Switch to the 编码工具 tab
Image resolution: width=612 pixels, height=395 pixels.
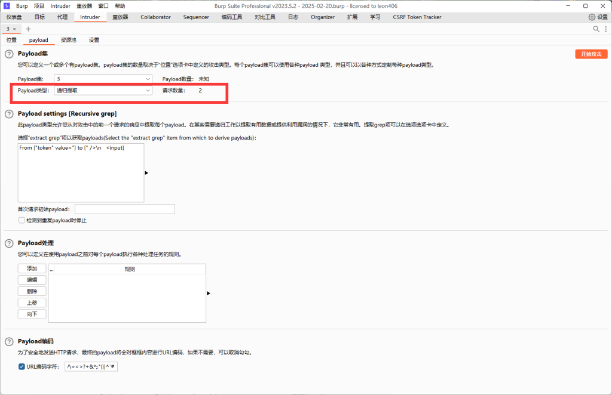coord(232,17)
